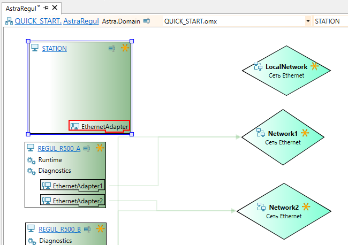
Task: Click the orange star on STATION node
Action: pos(125,48)
